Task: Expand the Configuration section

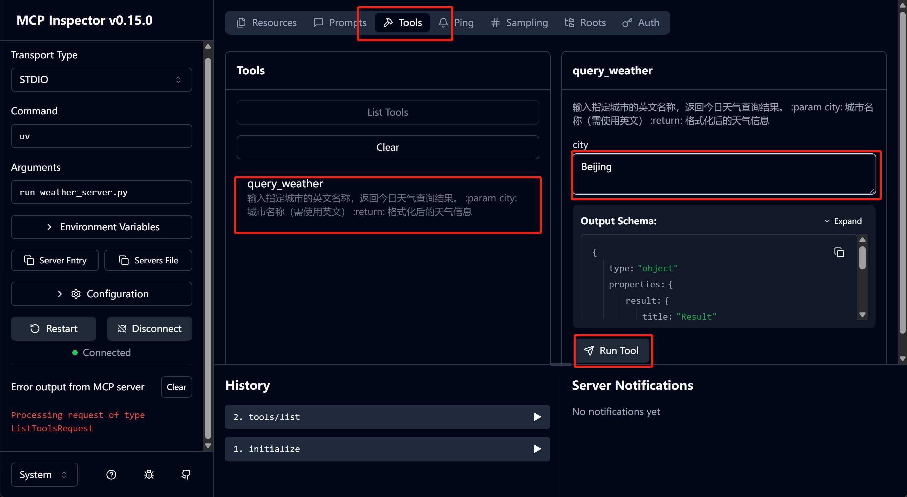Action: [102, 294]
